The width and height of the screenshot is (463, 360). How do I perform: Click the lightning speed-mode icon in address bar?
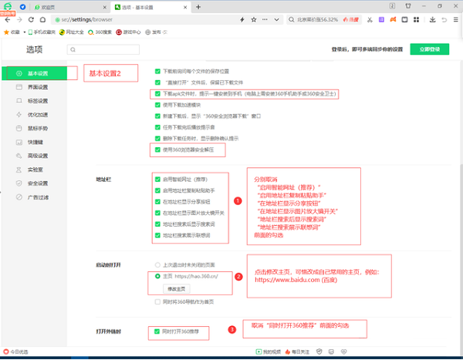coord(242,19)
